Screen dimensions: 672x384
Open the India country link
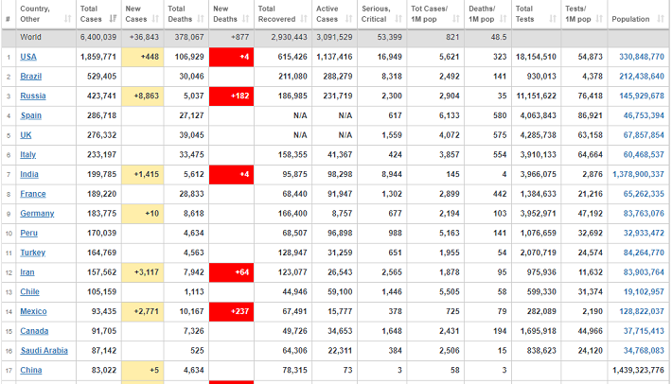coord(29,174)
